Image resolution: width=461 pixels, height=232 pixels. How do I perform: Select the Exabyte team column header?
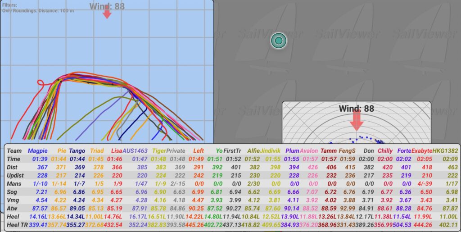(422, 151)
